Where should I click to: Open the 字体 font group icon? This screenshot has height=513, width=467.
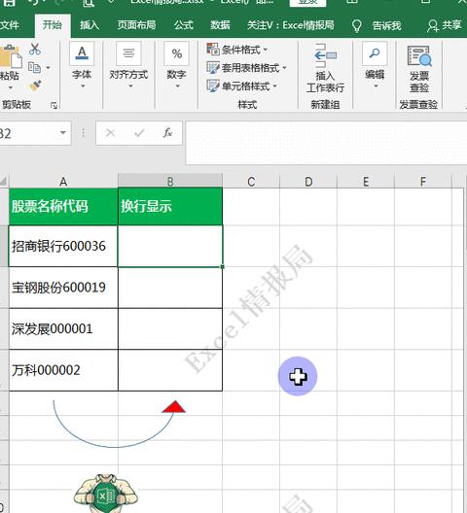(82, 53)
